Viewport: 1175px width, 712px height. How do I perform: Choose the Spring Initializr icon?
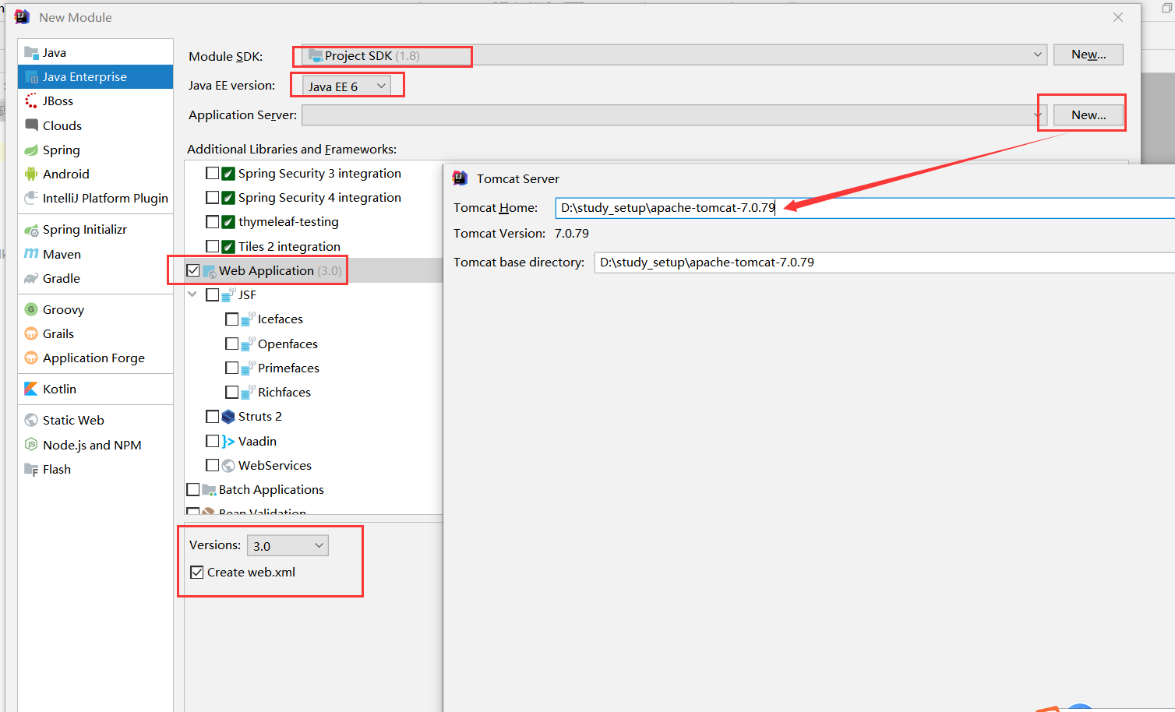tap(31, 230)
